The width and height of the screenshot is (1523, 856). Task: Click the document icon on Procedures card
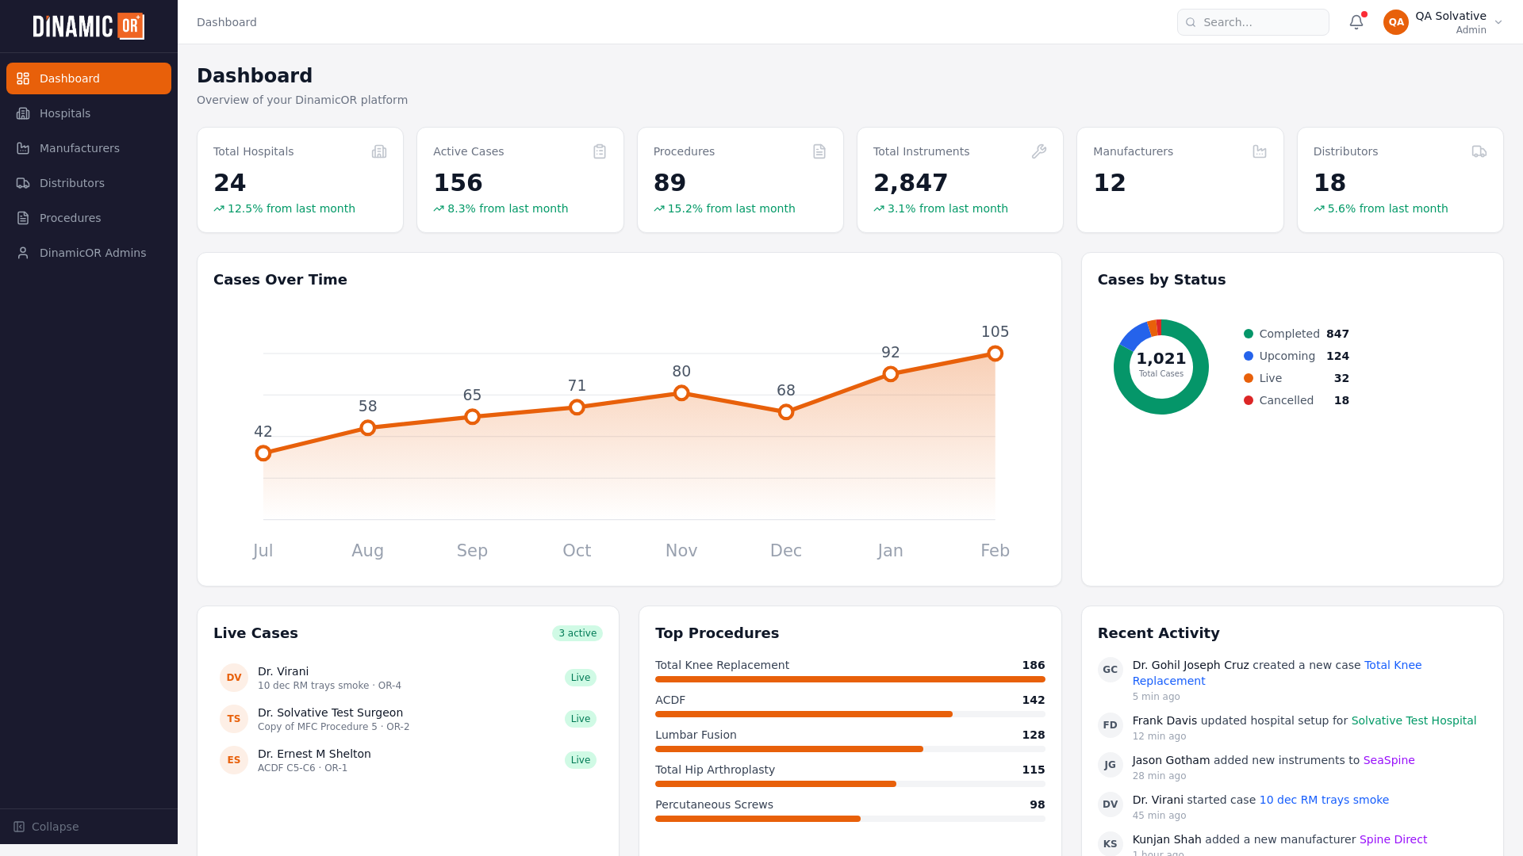point(819,151)
